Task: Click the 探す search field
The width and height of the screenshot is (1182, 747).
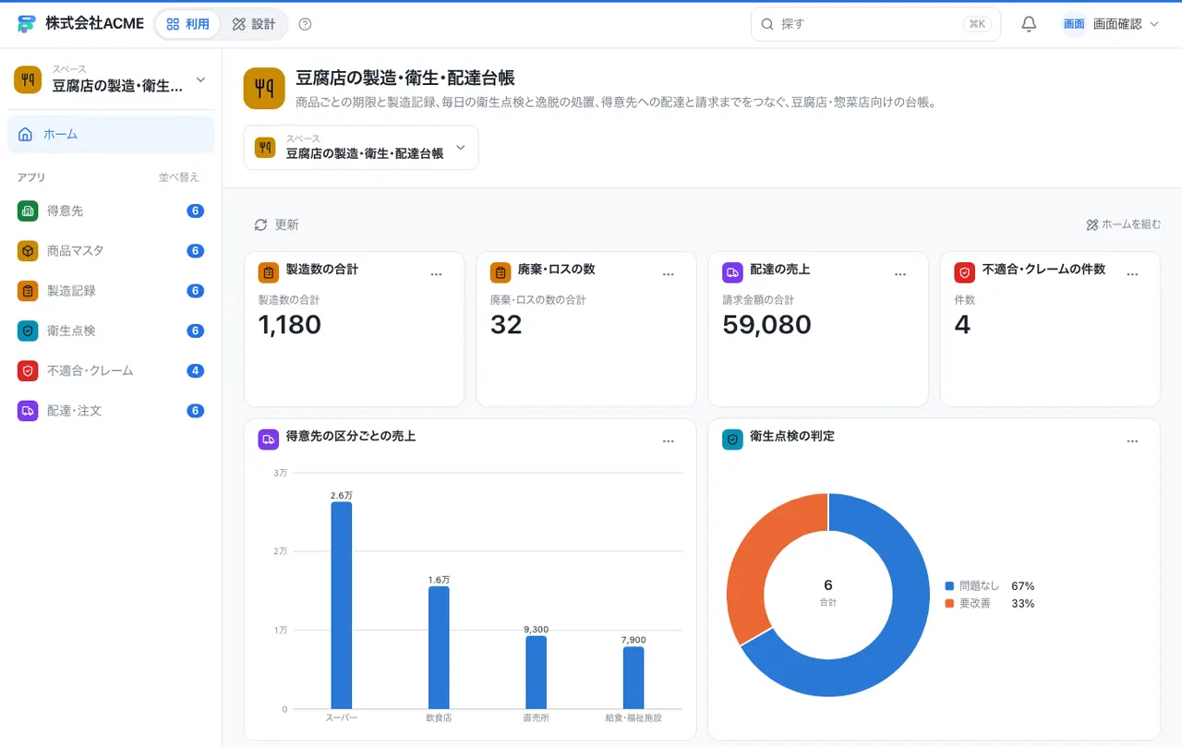Action: (875, 24)
